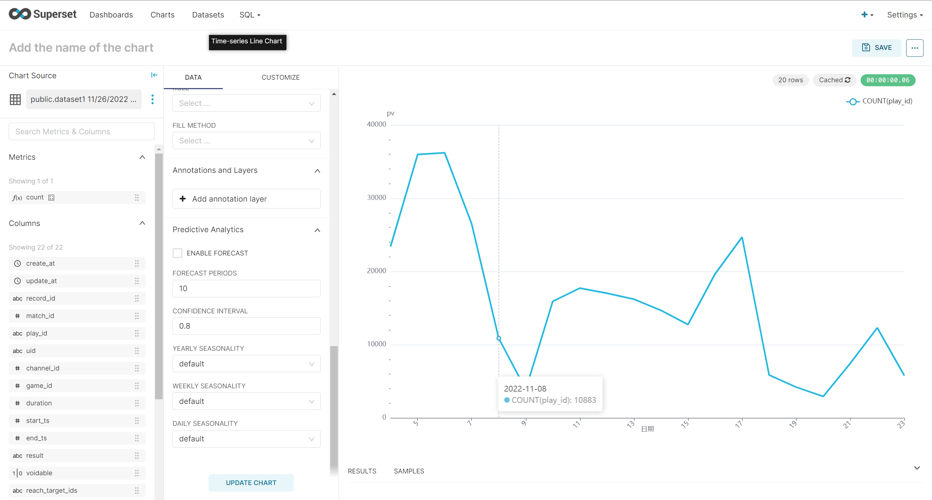Collapse the Chart Source panel
Viewport: 932px width, 500px height.
point(154,75)
